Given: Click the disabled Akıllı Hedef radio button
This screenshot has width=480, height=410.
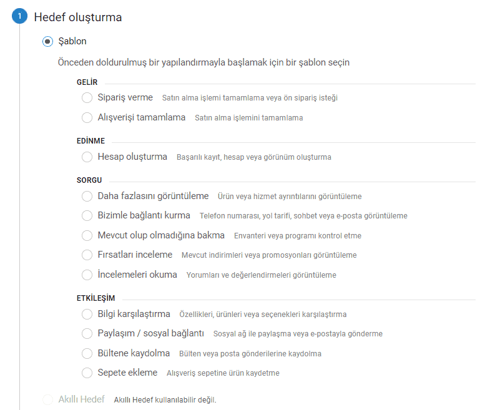Looking at the screenshot, I should [x=47, y=399].
